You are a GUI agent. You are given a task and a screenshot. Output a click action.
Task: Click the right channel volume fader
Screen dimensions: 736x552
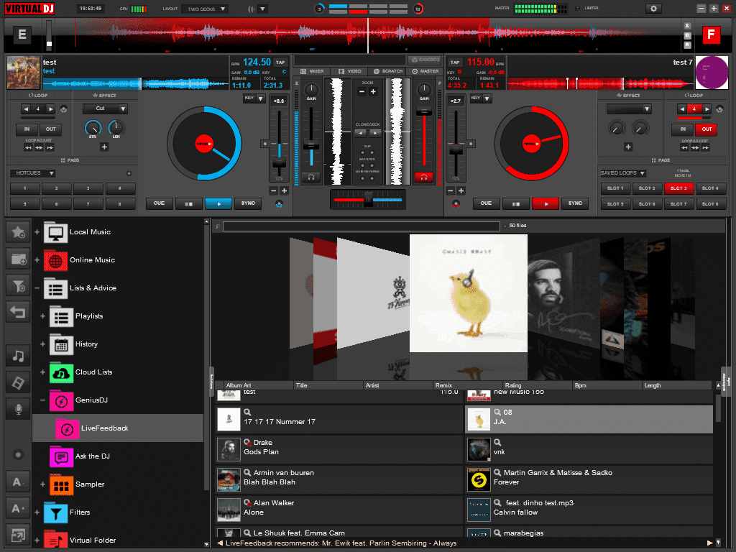coord(424,111)
